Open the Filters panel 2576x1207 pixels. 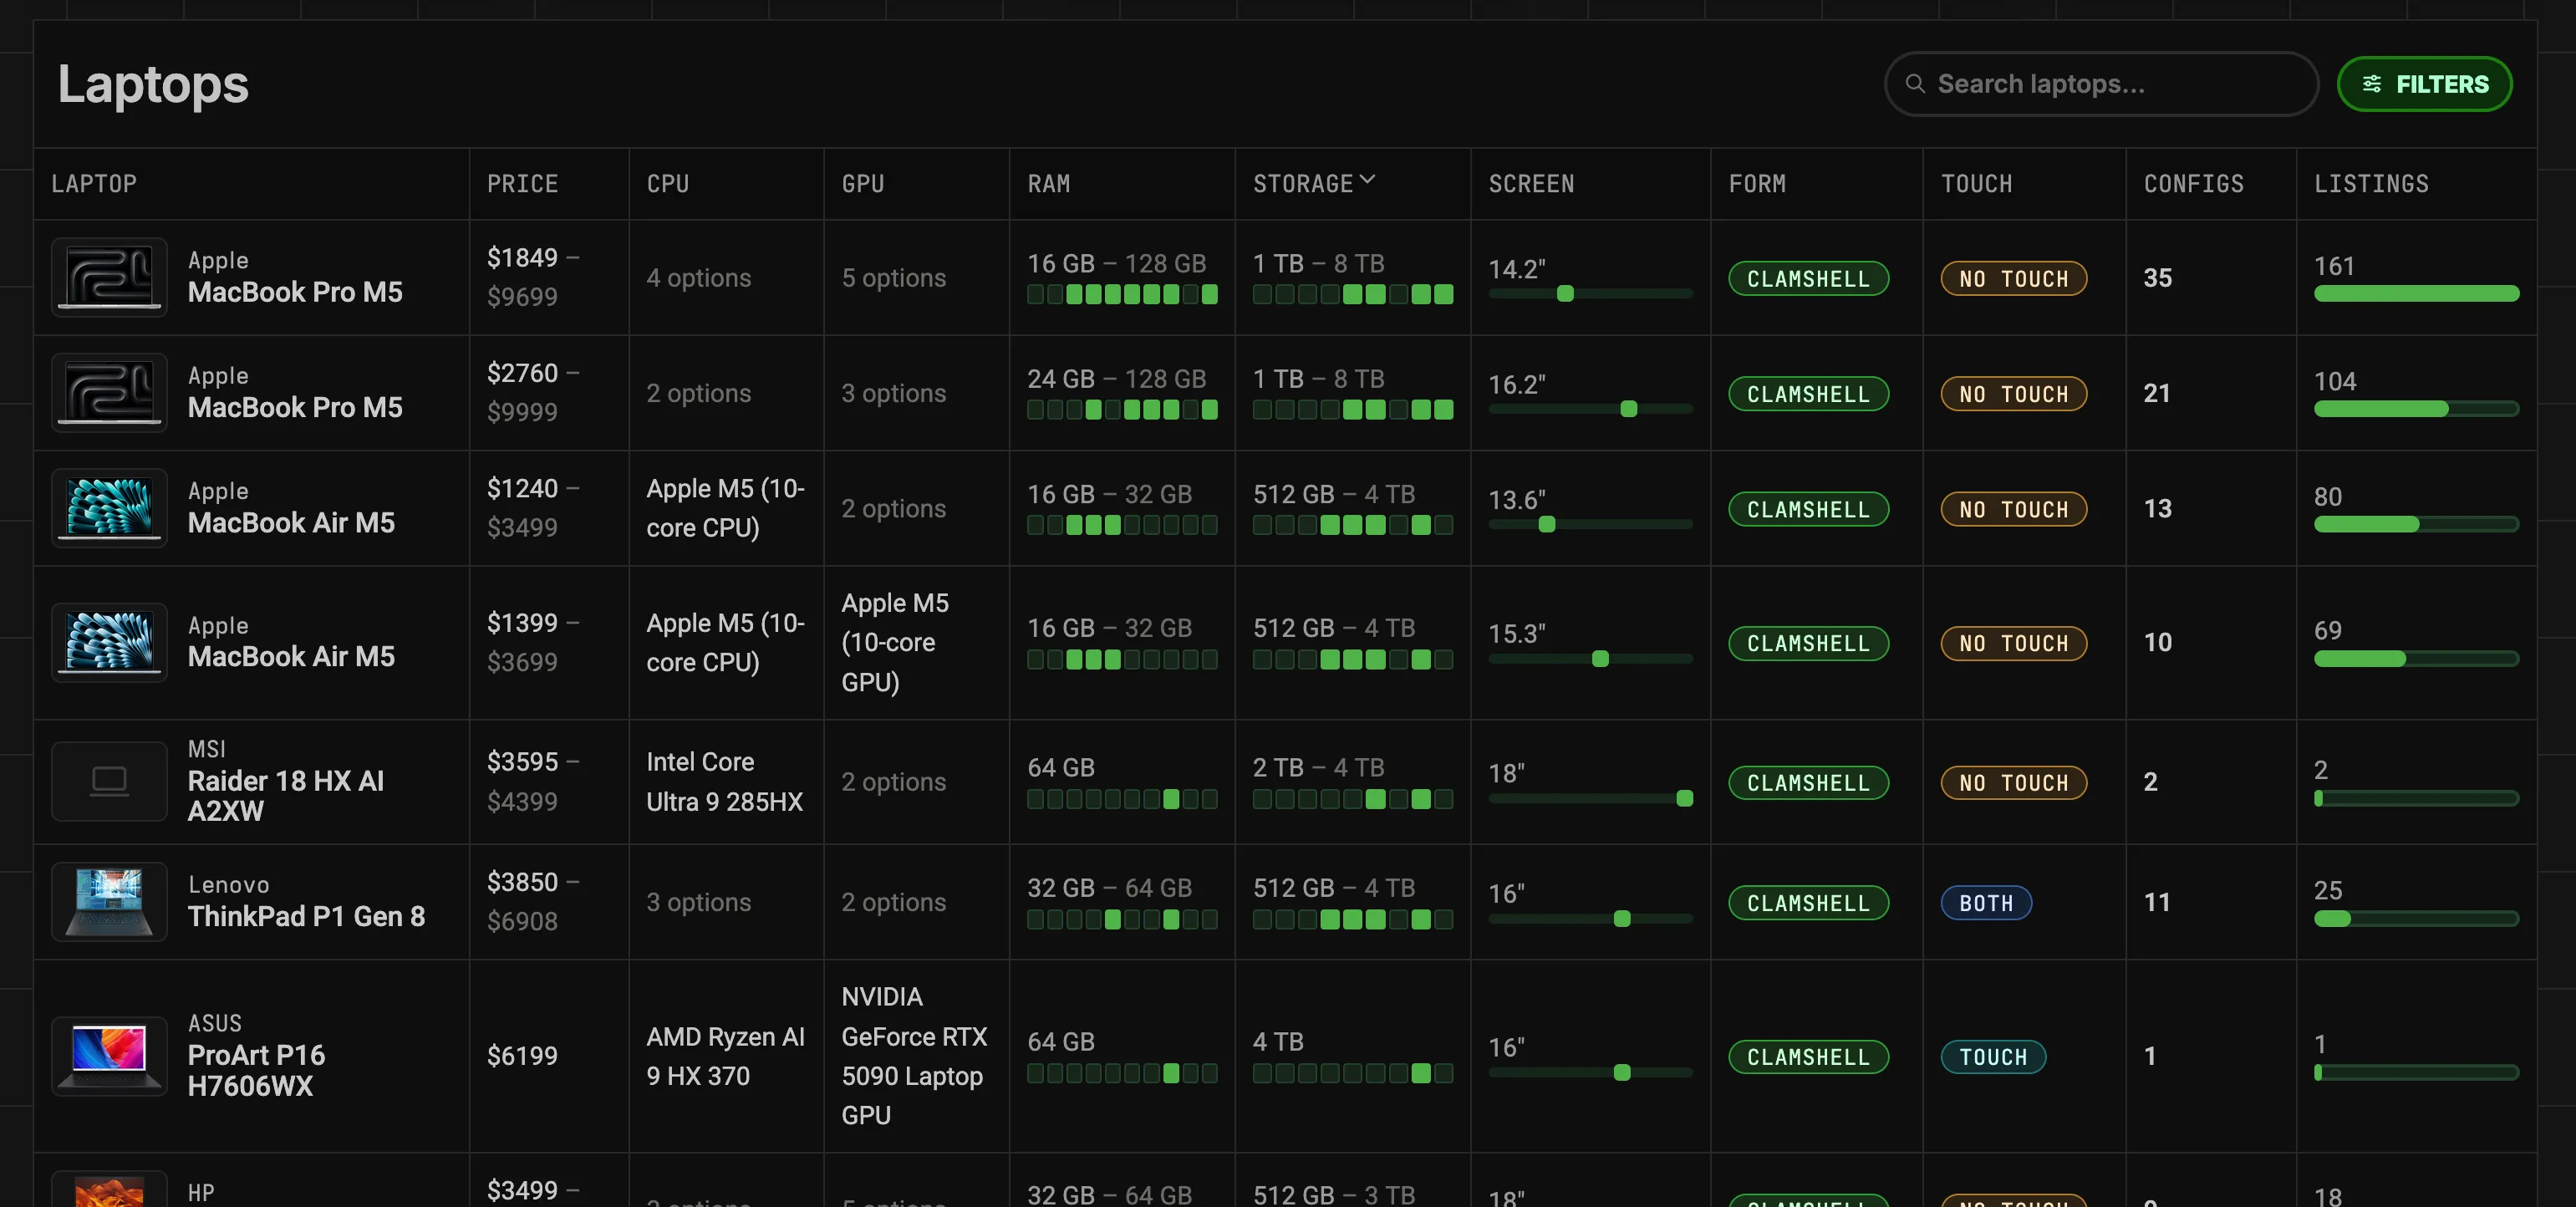point(2424,84)
